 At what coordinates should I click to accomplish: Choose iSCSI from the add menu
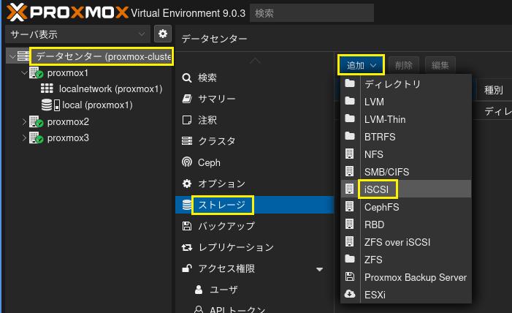point(406,189)
